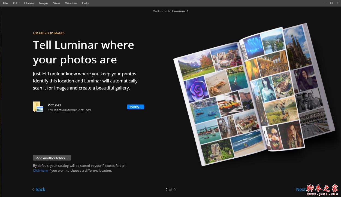
Task: Open the Image menu
Action: (x=43, y=3)
